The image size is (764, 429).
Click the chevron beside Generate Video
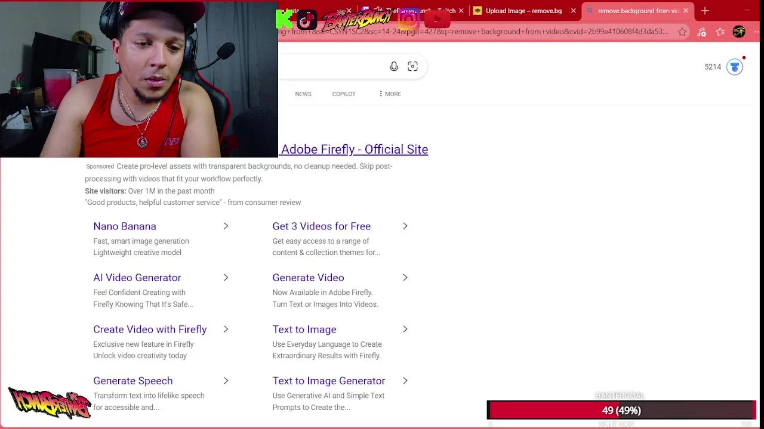(x=405, y=278)
